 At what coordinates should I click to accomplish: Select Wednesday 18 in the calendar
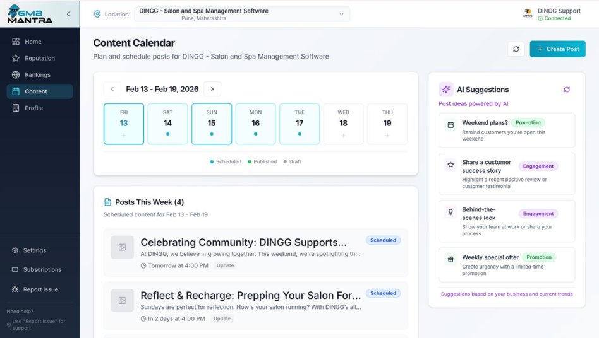point(344,124)
